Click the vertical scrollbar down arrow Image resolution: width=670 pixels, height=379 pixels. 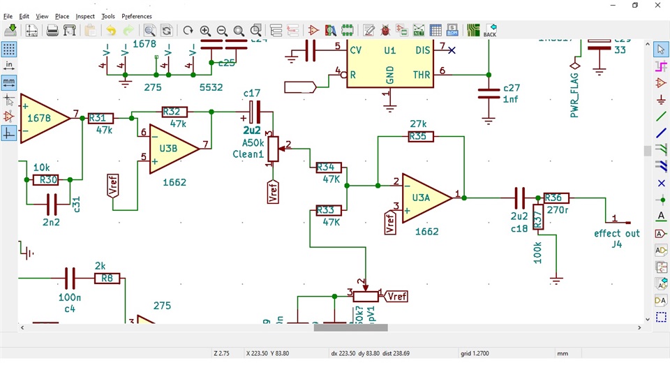648,319
